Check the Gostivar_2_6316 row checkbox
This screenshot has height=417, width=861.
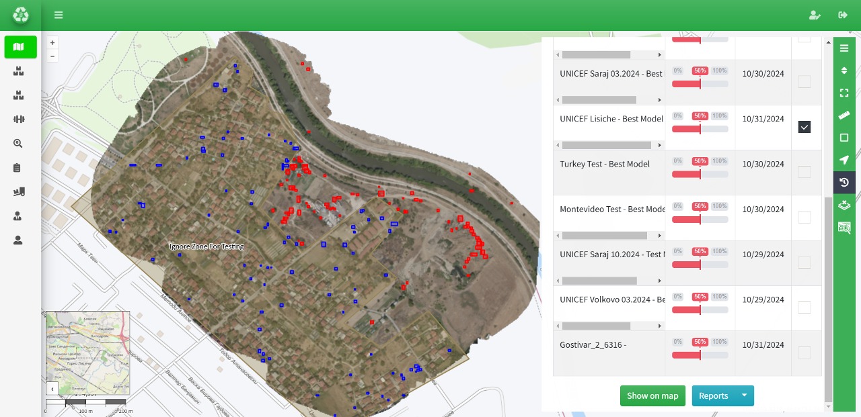pos(804,353)
